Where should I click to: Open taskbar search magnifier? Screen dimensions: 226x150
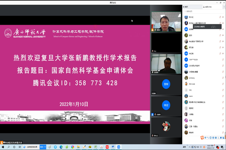pos(9,147)
